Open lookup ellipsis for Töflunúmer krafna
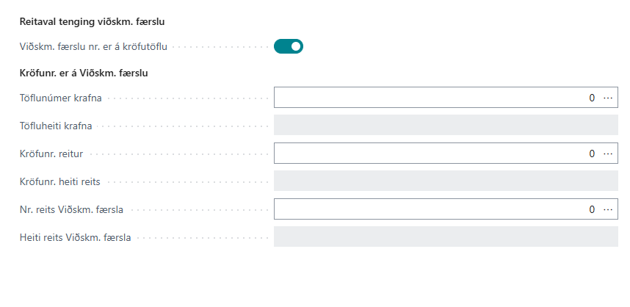630x307 pixels. point(608,98)
